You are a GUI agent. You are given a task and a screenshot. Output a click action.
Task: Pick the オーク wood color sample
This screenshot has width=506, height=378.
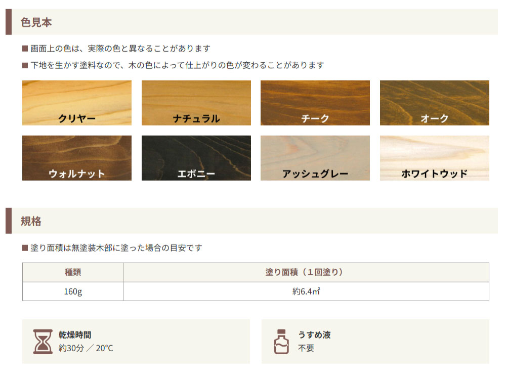(x=434, y=103)
